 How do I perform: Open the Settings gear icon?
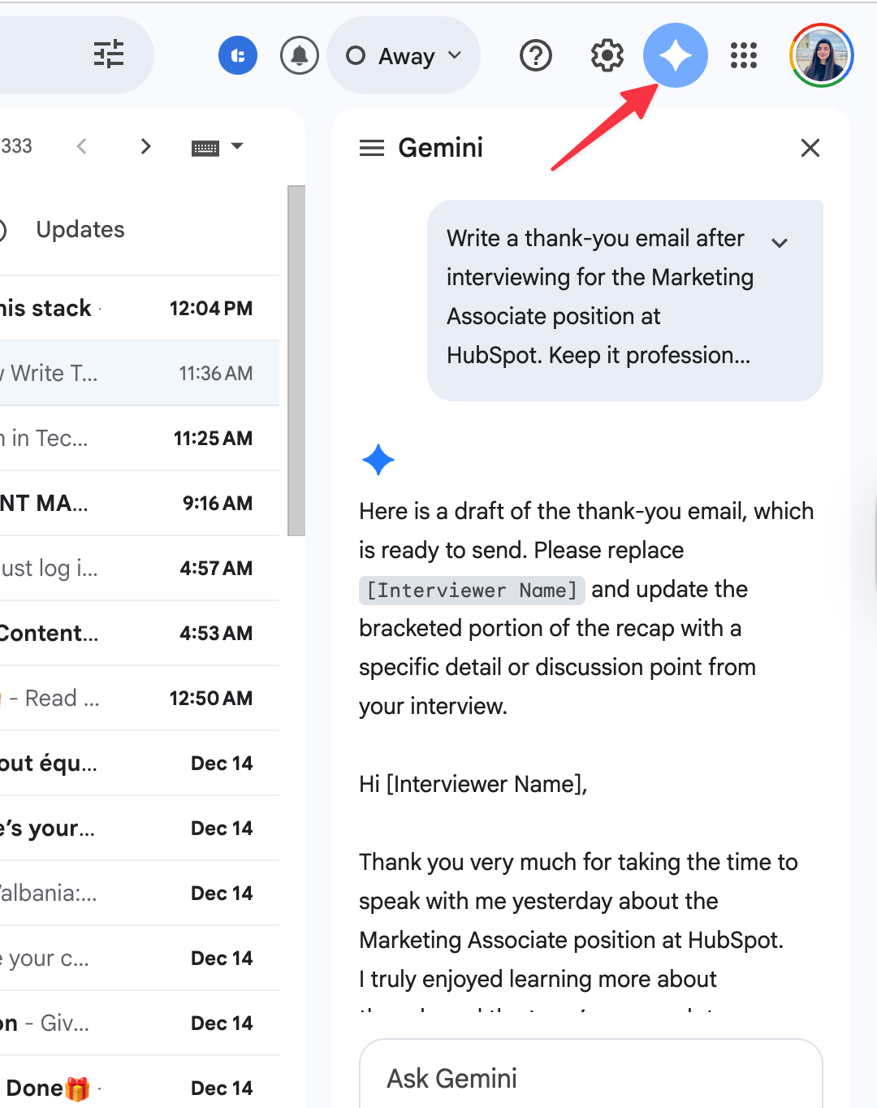[605, 55]
